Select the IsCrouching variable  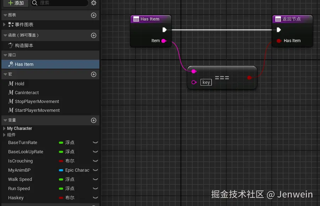[x=21, y=161]
